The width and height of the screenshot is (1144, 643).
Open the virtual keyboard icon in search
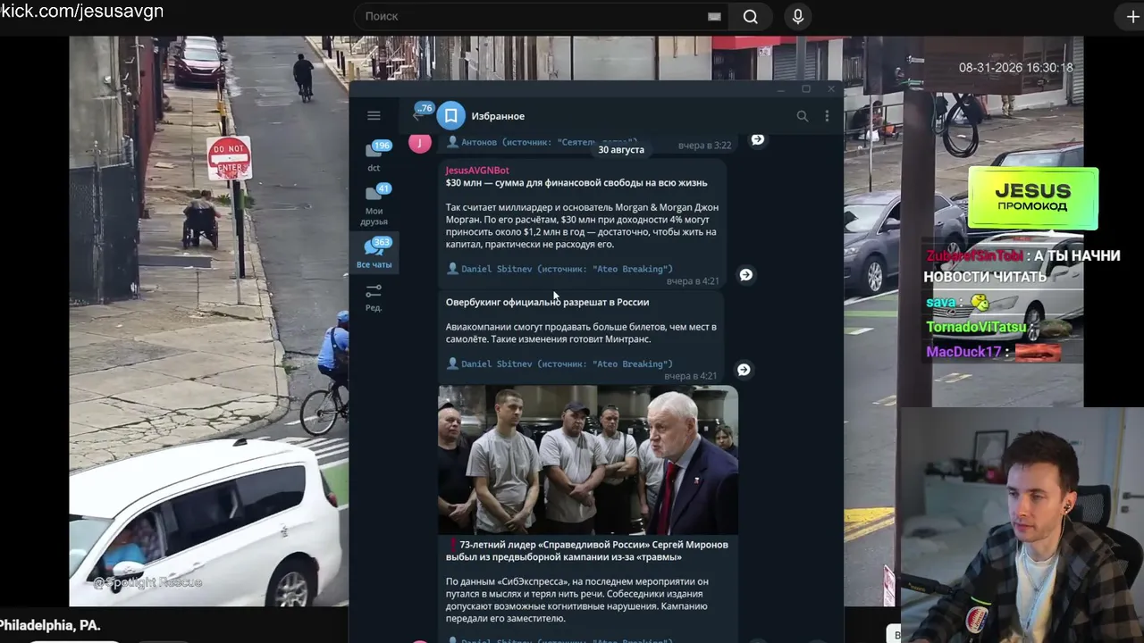click(714, 16)
